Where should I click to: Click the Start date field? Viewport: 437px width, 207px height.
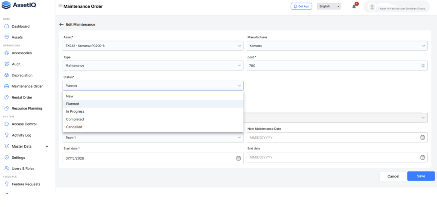coord(153,158)
